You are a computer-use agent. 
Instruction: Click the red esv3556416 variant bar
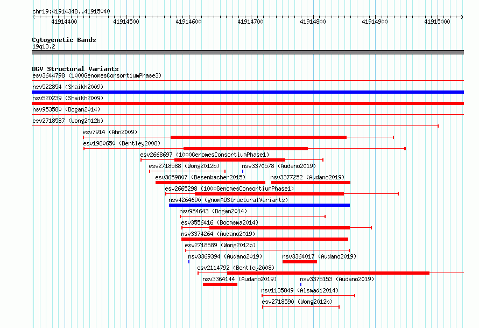279,228
